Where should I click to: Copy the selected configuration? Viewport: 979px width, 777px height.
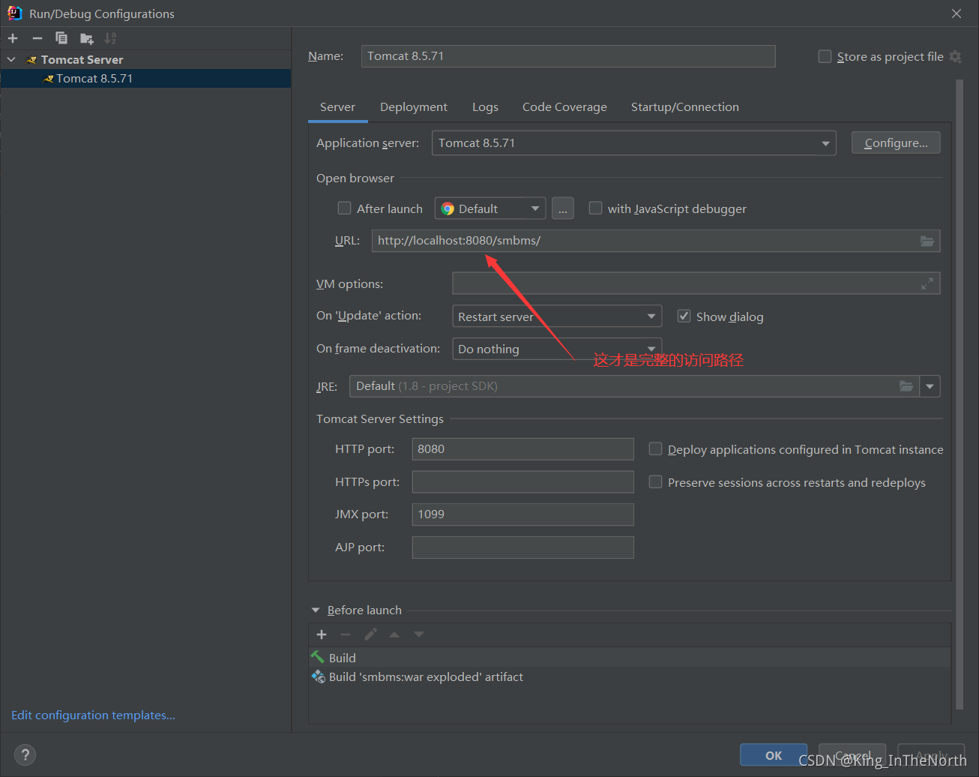tap(61, 38)
